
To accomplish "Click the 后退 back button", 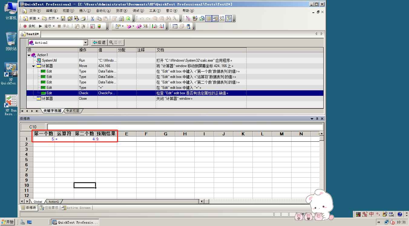I will (99, 43).
